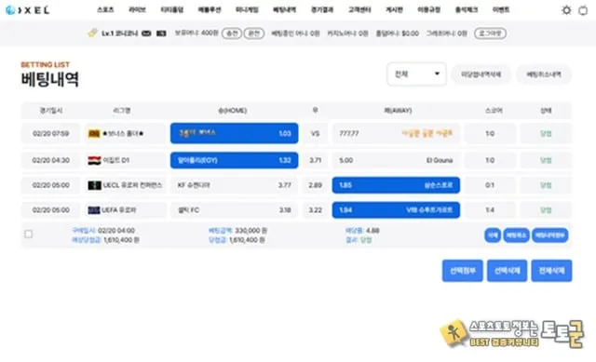Click the small 삭제 button in the slip row
The image size is (596, 362).
point(493,235)
